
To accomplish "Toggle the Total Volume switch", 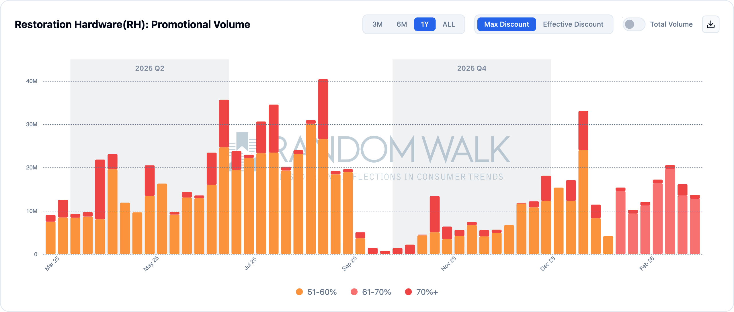I will (x=634, y=24).
